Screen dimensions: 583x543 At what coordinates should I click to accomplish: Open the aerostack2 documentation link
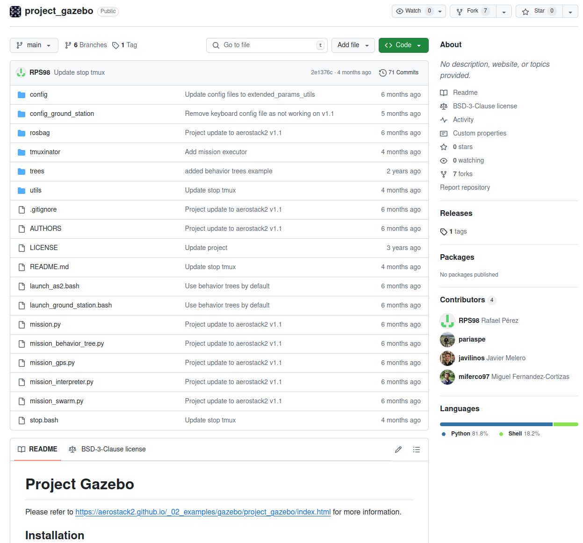[x=203, y=512]
